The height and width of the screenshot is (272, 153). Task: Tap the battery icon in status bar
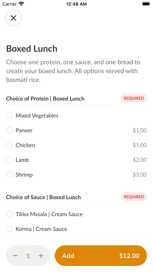[146, 4]
